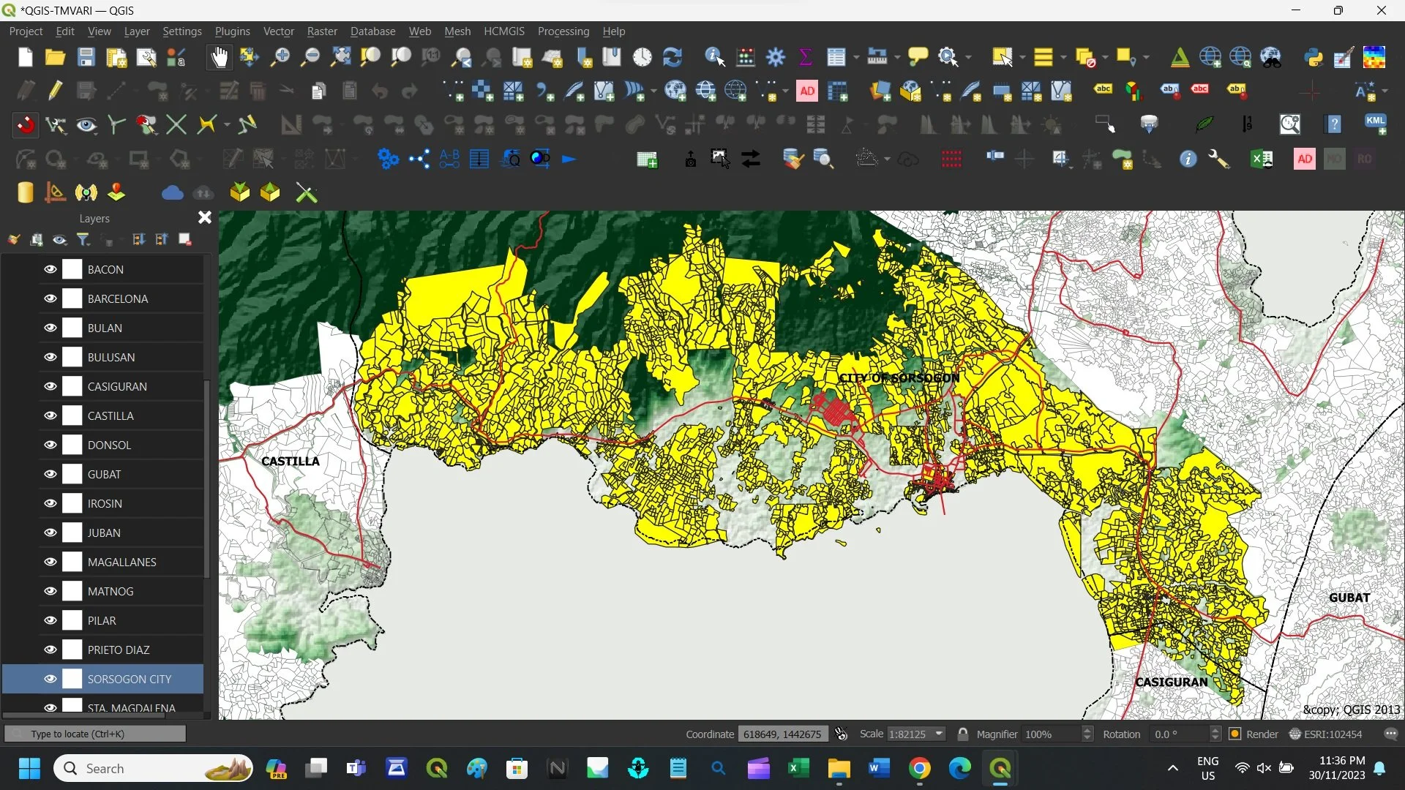This screenshot has width=1405, height=790.
Task: Expand the Scale dropdown
Action: [939, 734]
